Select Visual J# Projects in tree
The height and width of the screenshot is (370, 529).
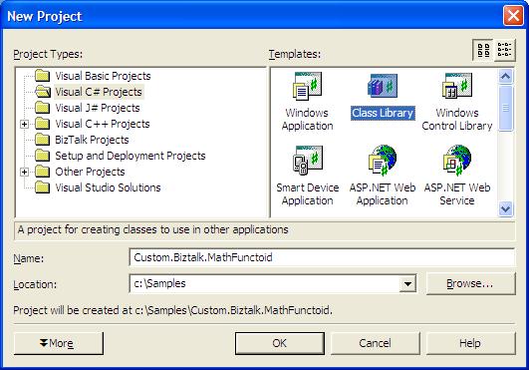(x=98, y=108)
